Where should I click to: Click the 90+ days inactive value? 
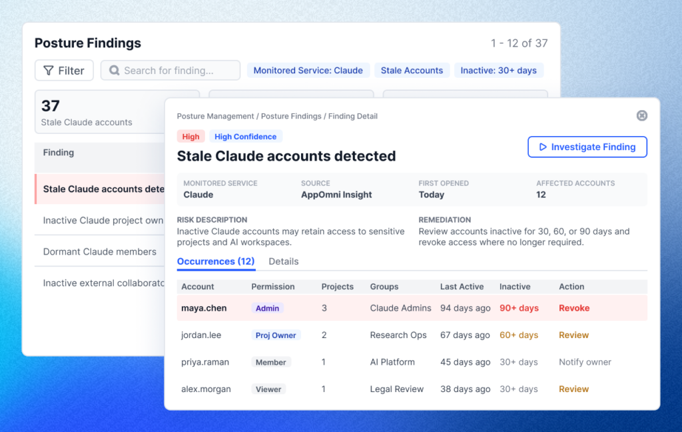519,308
